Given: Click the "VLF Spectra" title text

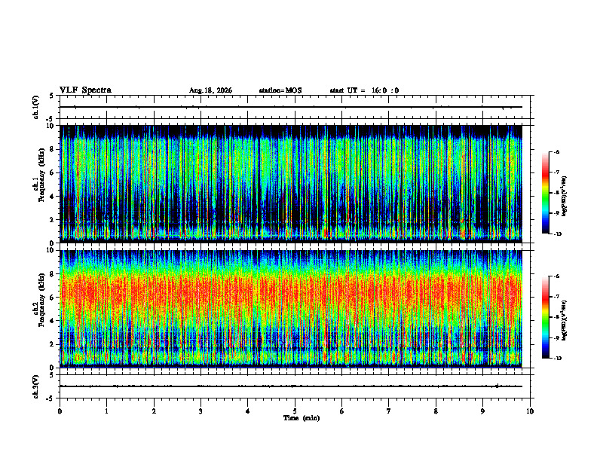Looking at the screenshot, I should click(x=85, y=90).
